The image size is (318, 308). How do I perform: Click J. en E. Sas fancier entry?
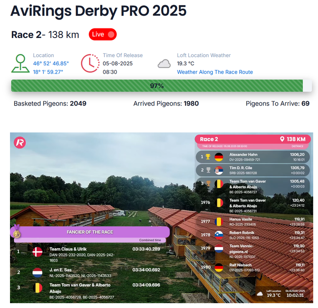[89, 272]
